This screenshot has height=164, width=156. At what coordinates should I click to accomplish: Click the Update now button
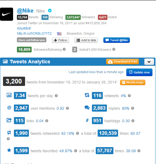coord(139,72)
